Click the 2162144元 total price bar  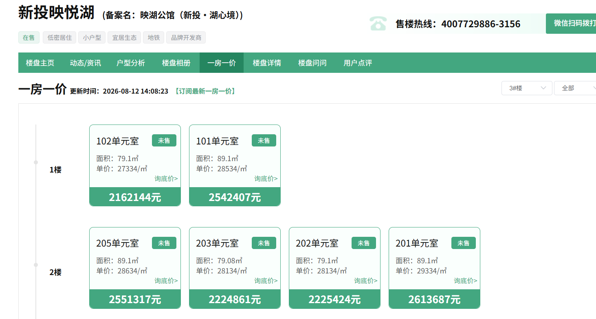[x=135, y=197]
